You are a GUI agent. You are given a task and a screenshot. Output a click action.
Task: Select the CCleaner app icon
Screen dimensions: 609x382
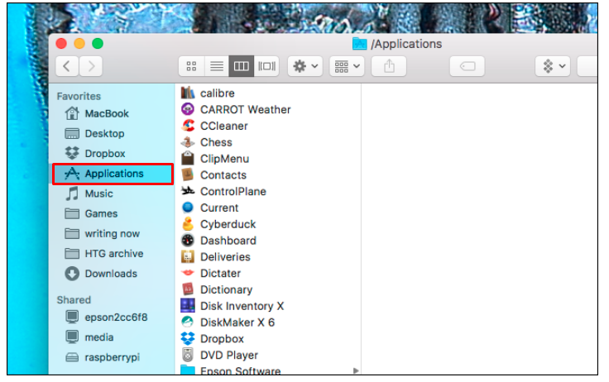[x=188, y=126]
